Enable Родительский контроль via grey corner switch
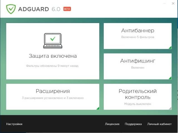 [x=170, y=108]
